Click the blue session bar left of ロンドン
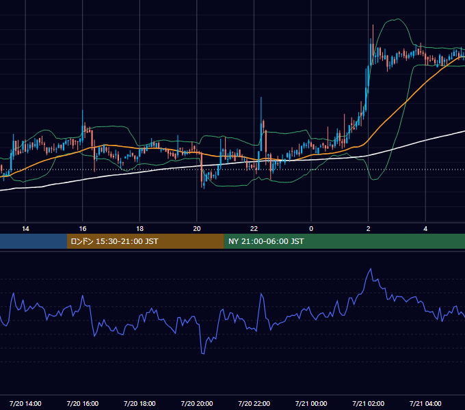The image size is (465, 410). tap(34, 241)
